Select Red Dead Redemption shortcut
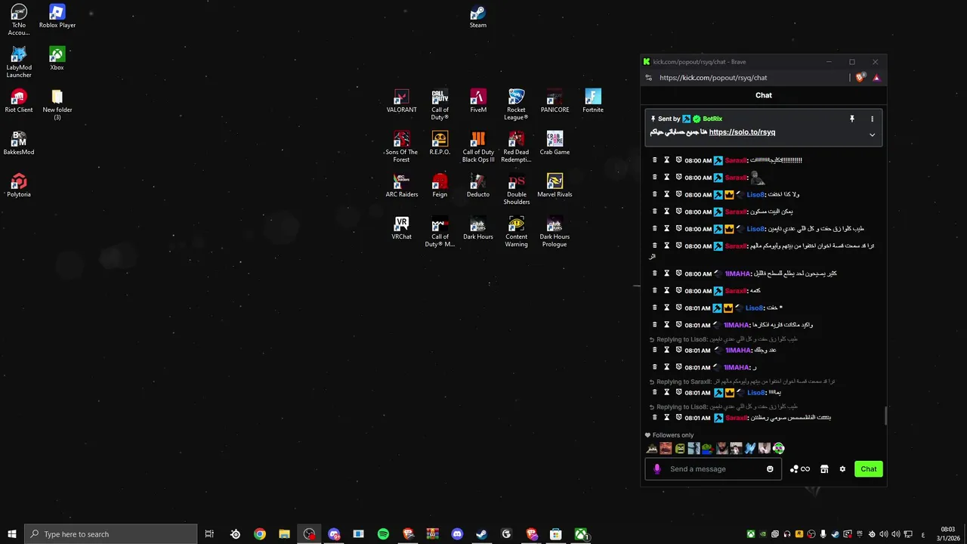The height and width of the screenshot is (544, 967). click(x=516, y=147)
